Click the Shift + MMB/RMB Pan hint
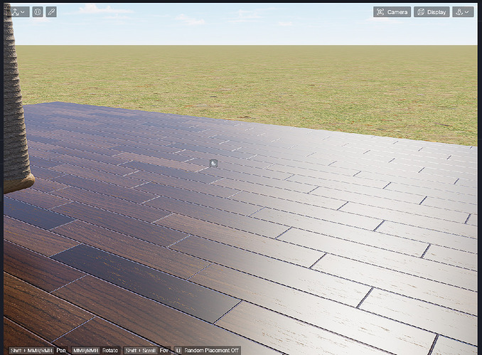This screenshot has width=482, height=355. (x=38, y=351)
